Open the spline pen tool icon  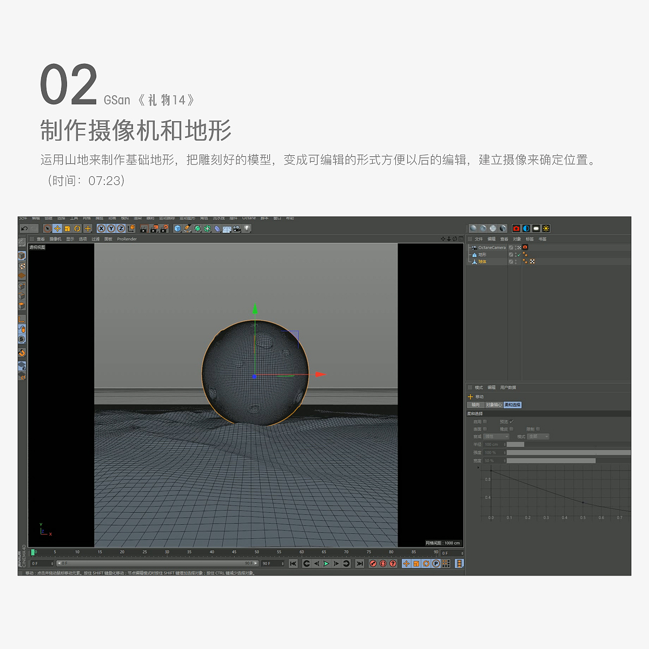(x=187, y=229)
